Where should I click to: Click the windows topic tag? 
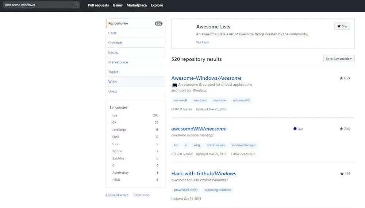coord(200,101)
